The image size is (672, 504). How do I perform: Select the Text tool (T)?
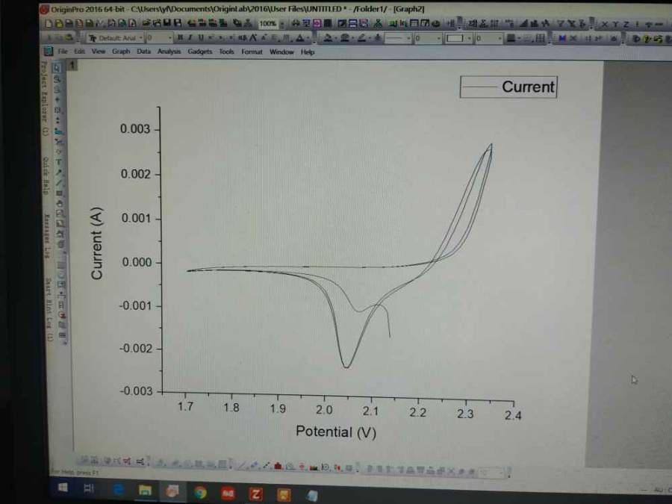59,162
